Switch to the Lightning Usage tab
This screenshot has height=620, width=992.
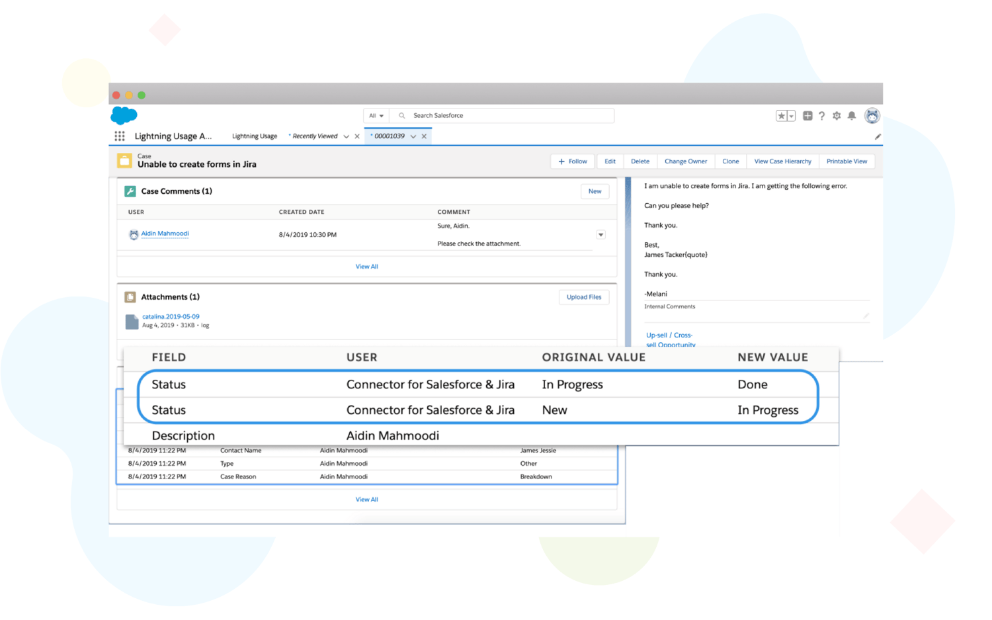(255, 136)
